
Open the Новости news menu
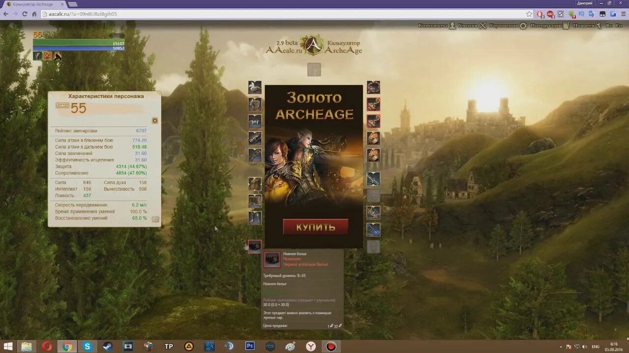tap(588, 25)
